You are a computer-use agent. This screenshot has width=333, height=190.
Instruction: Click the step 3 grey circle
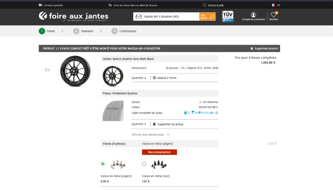click(114, 31)
